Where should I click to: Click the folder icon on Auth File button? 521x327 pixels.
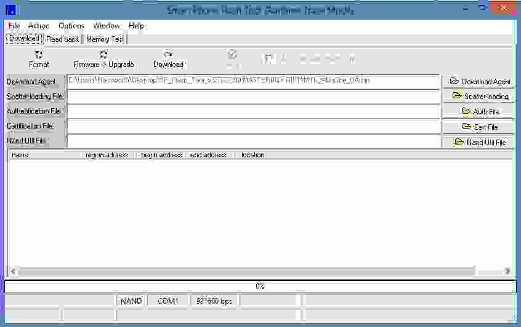[x=466, y=111]
